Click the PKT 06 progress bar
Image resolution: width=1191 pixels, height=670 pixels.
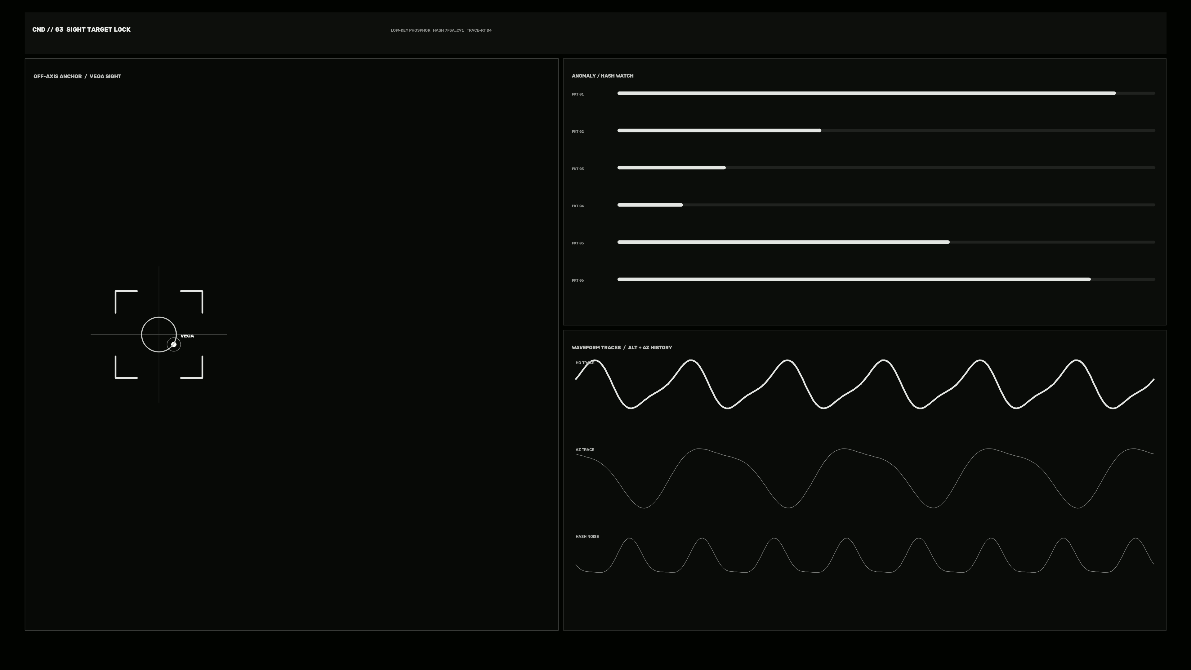[x=886, y=279]
